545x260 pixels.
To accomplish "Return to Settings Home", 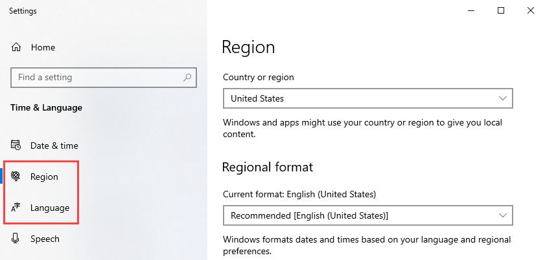I will [x=43, y=47].
